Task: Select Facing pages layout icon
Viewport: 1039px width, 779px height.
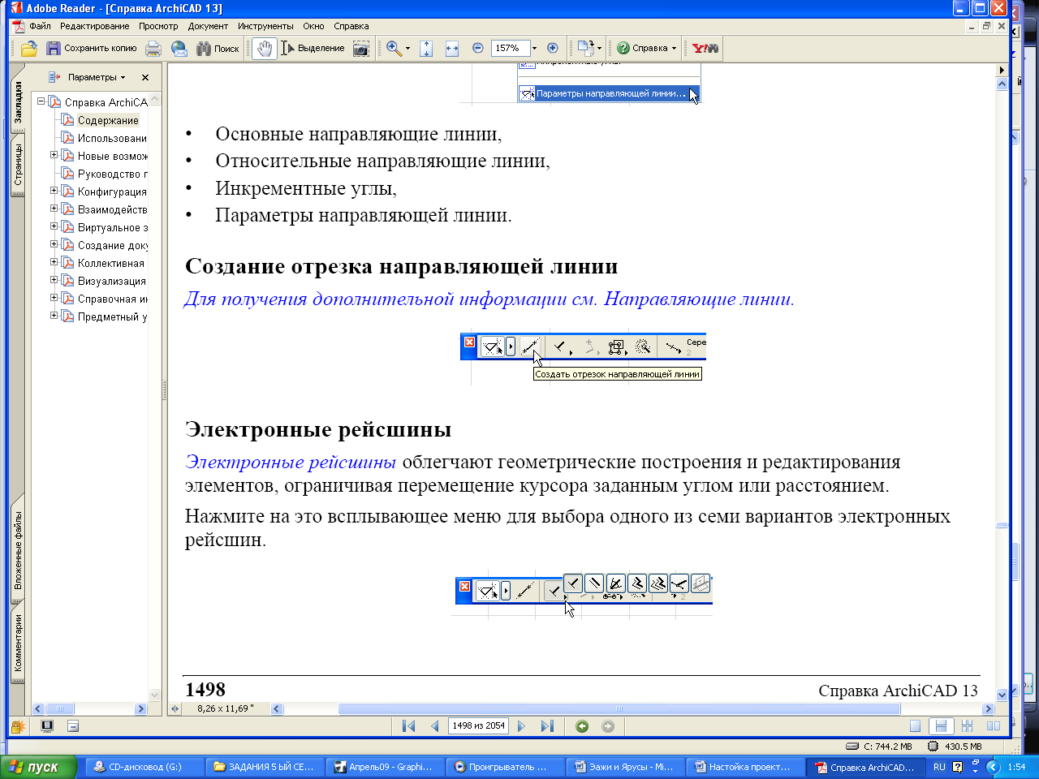Action: [x=993, y=726]
